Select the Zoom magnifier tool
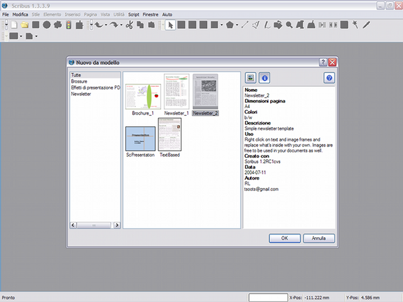 click(289, 25)
